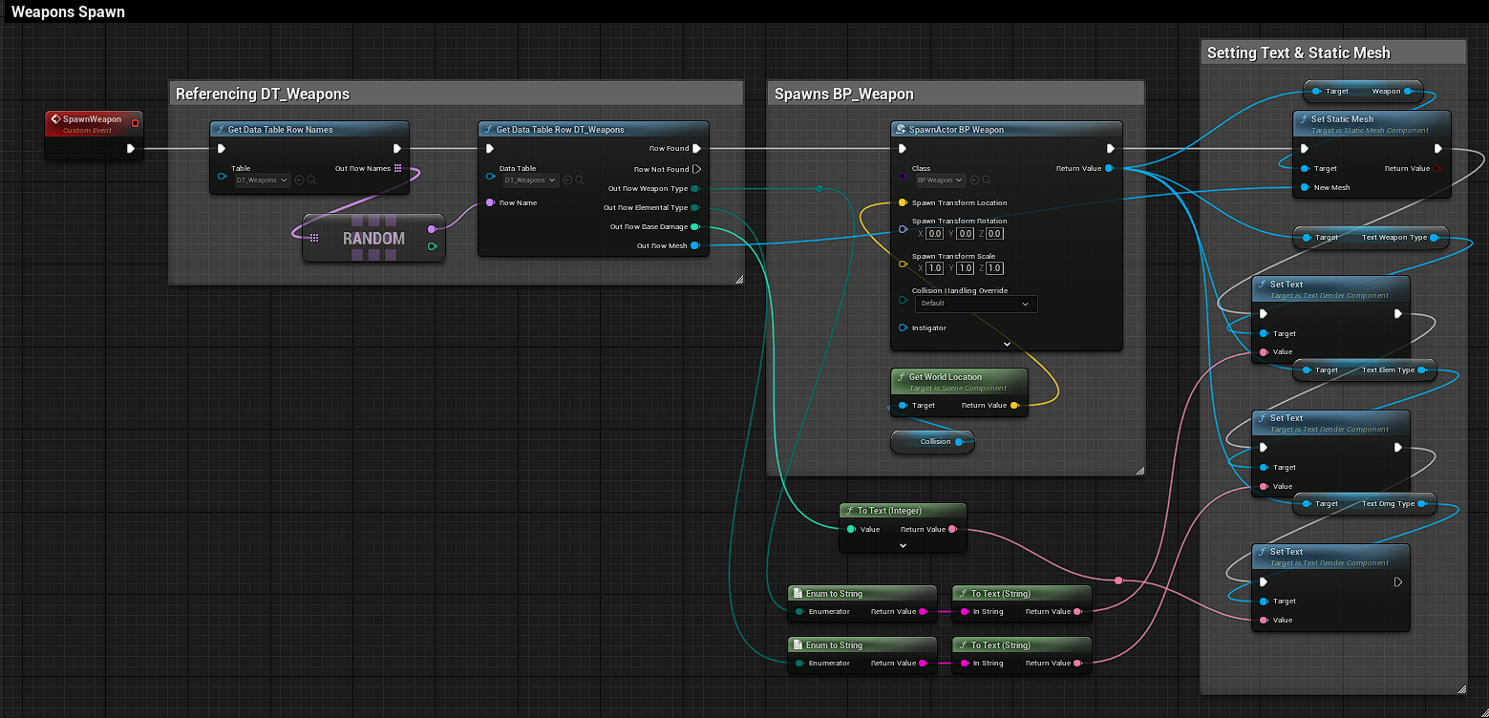Expand the SpawnActor BP Weapon advanced pins chevron
Screen dimensions: 1489x718
click(x=1007, y=343)
